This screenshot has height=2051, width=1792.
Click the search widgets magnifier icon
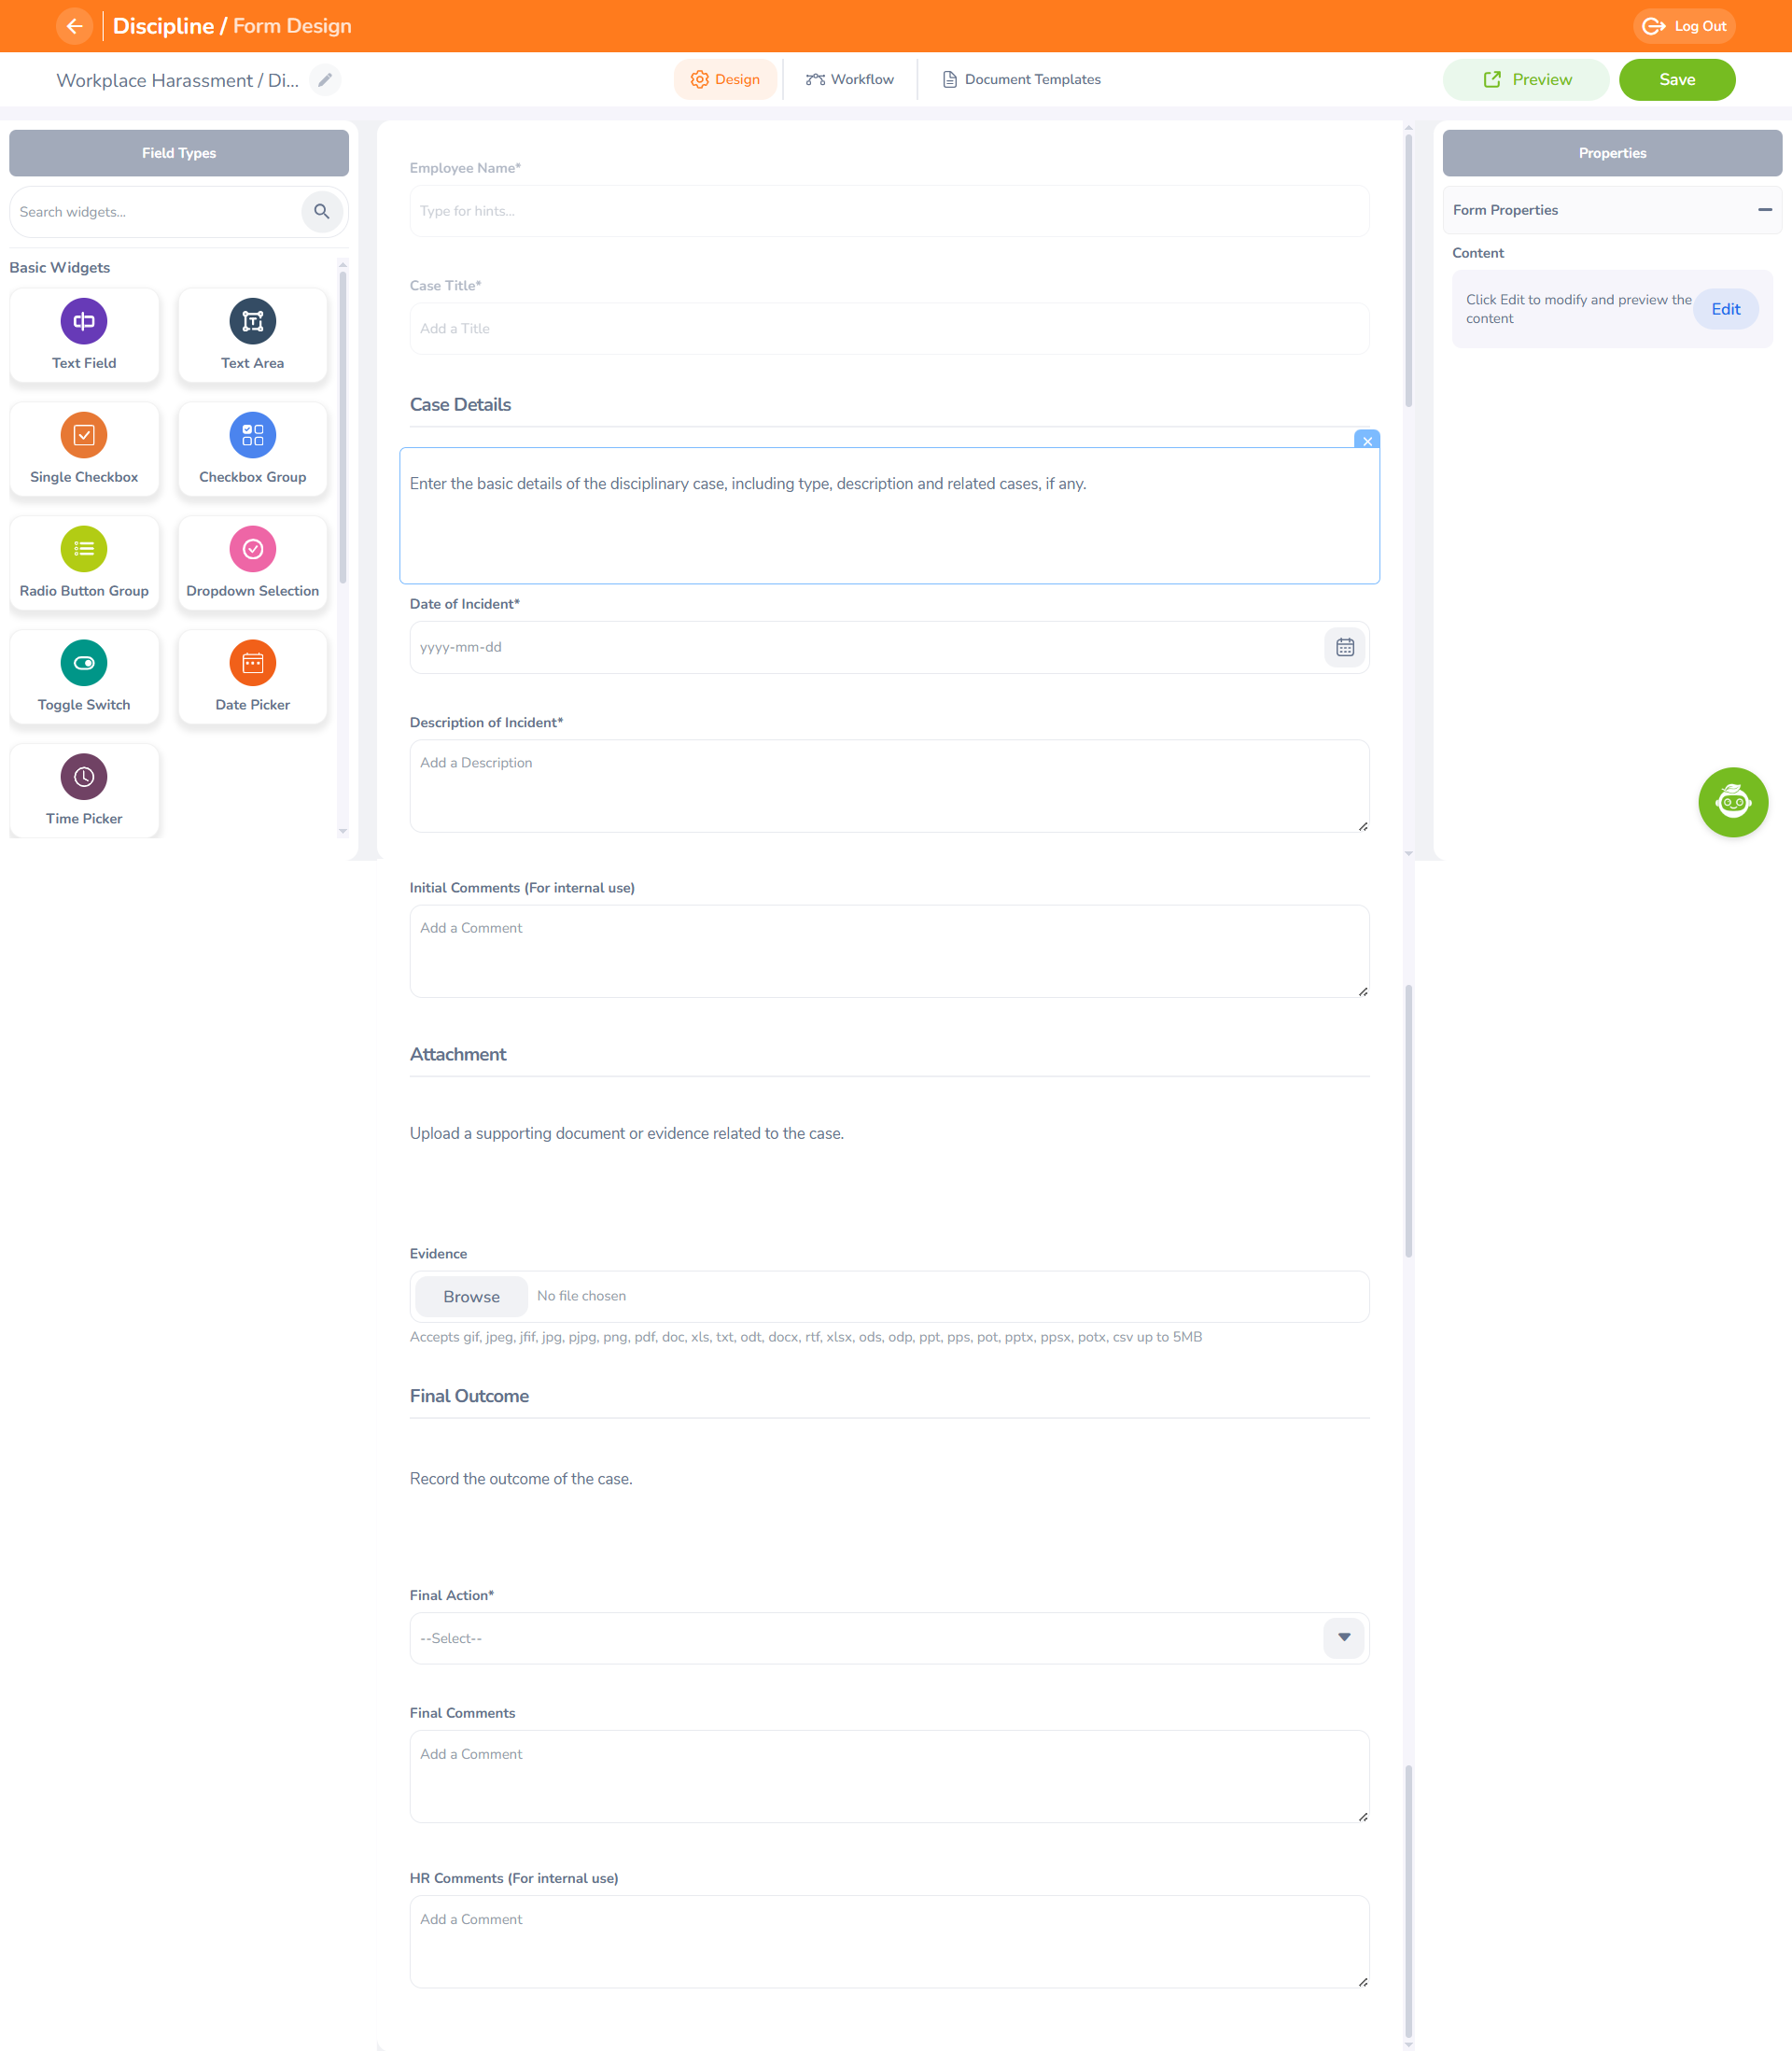click(x=322, y=212)
